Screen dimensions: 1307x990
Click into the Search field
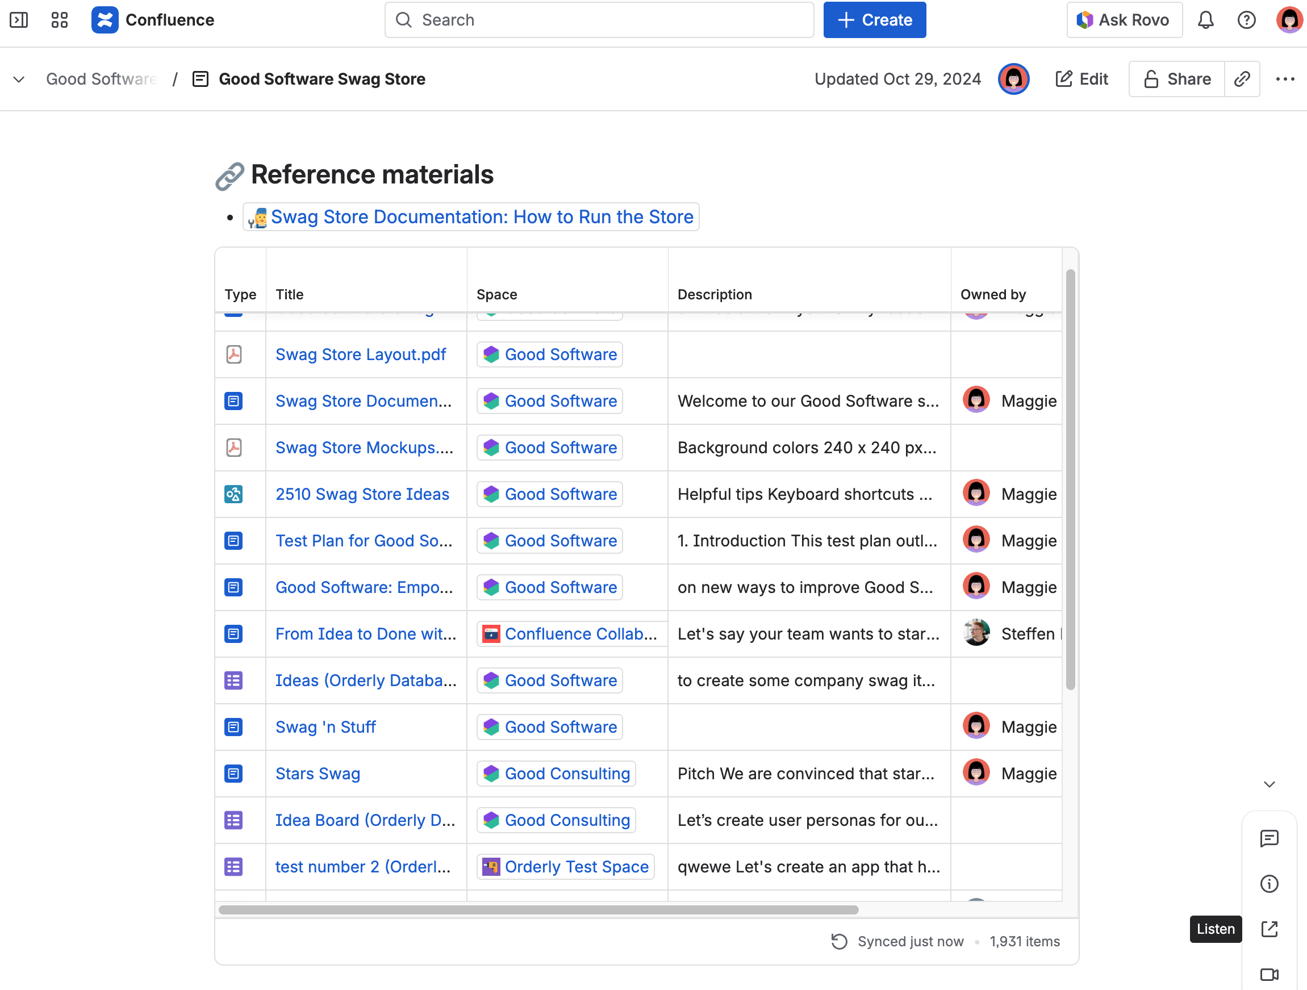click(x=599, y=20)
